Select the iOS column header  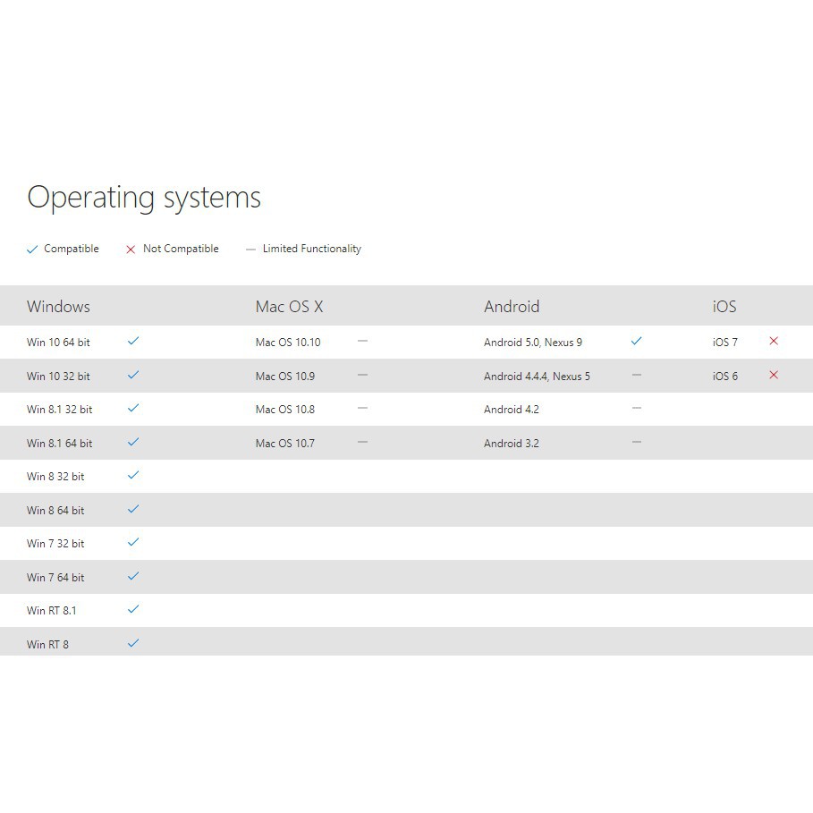tap(724, 307)
